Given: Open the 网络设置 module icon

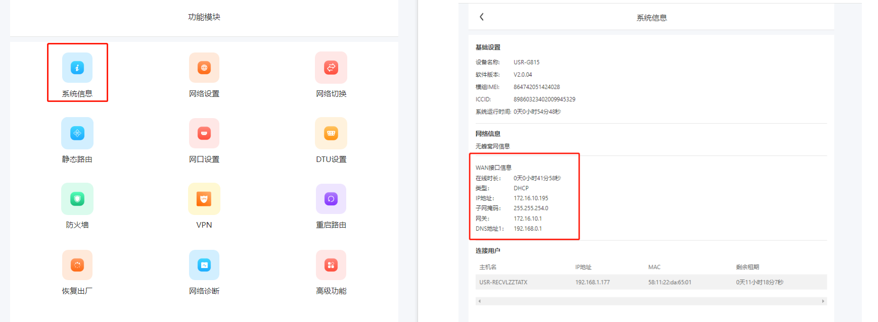Looking at the screenshot, I should (204, 68).
